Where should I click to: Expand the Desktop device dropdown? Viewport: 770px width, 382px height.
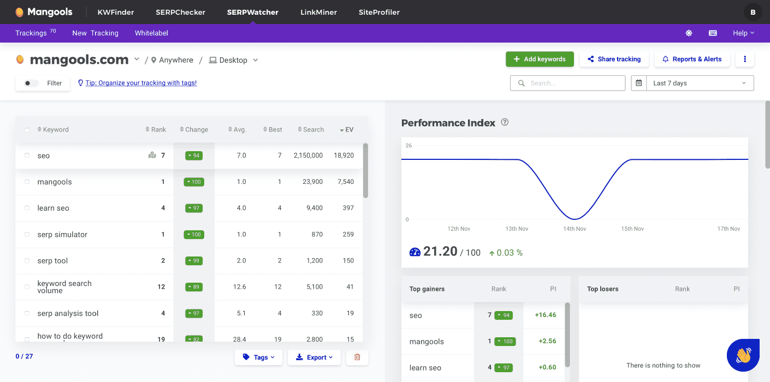click(x=256, y=60)
